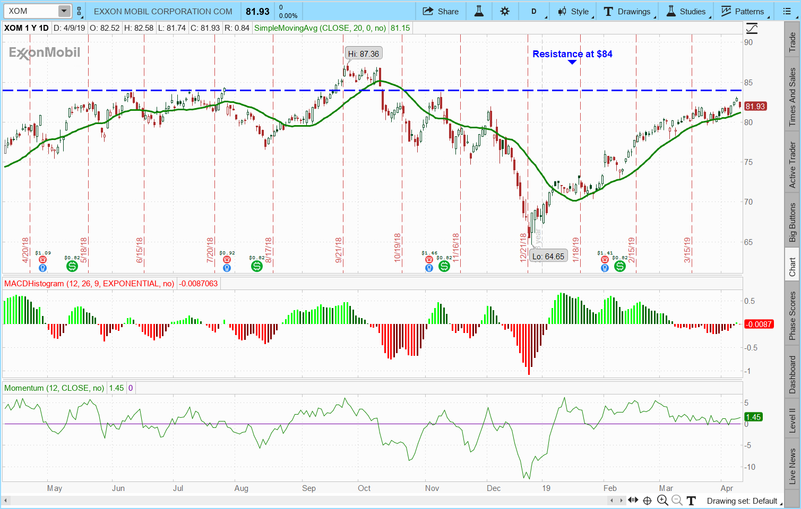The image size is (801, 509).
Task: Zoom in using the magnifier plus icon
Action: pos(662,500)
